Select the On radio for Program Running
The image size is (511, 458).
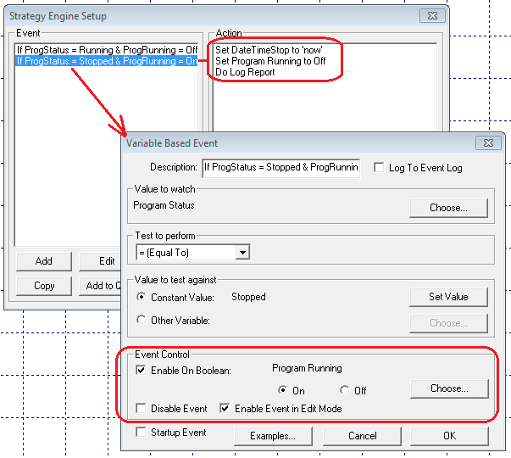tap(283, 390)
